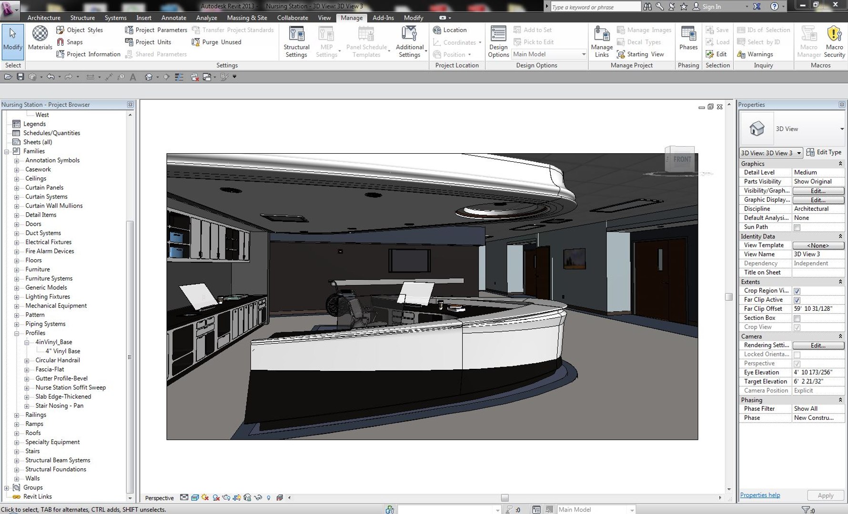Click the Project Units tool
Viewport: 848px width, 514px height.
(x=148, y=42)
